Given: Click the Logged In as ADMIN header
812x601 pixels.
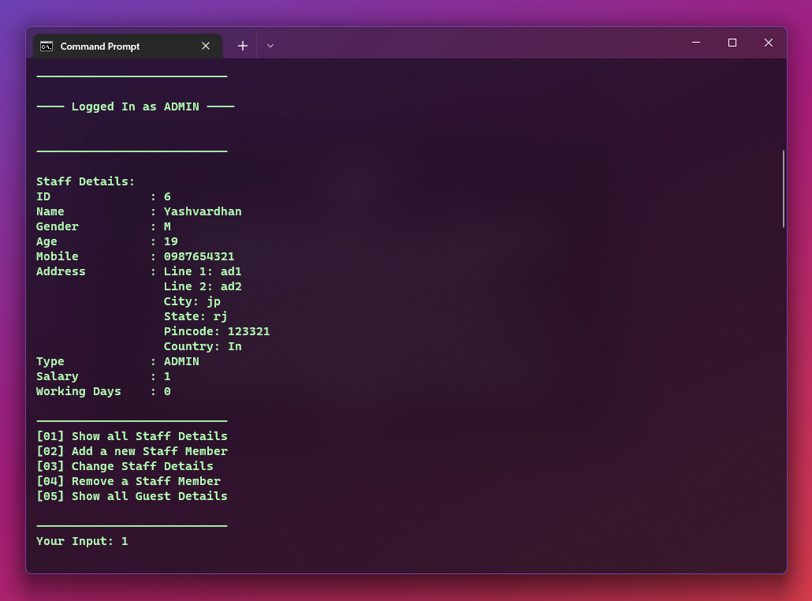Looking at the screenshot, I should click(x=135, y=106).
